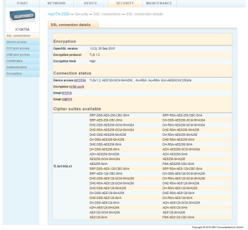Follow the SMTP email link

pyautogui.click(x=67, y=99)
